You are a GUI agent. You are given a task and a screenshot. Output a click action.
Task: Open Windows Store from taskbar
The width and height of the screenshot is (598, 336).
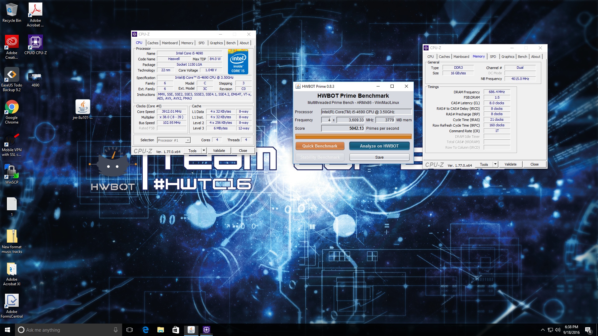click(176, 330)
